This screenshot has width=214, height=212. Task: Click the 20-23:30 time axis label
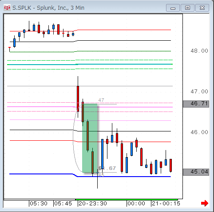[93, 204]
